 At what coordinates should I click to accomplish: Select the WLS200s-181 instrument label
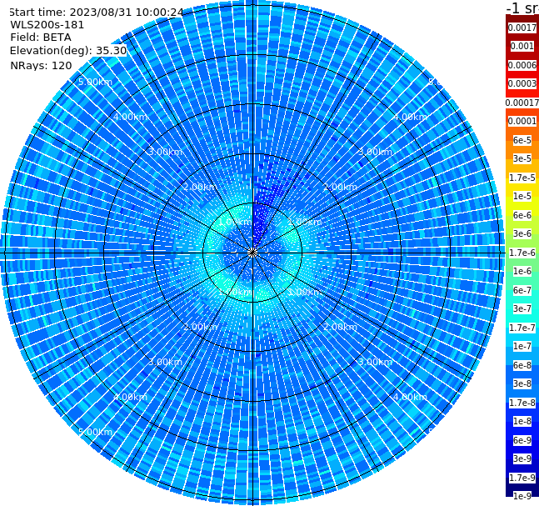coord(47,25)
